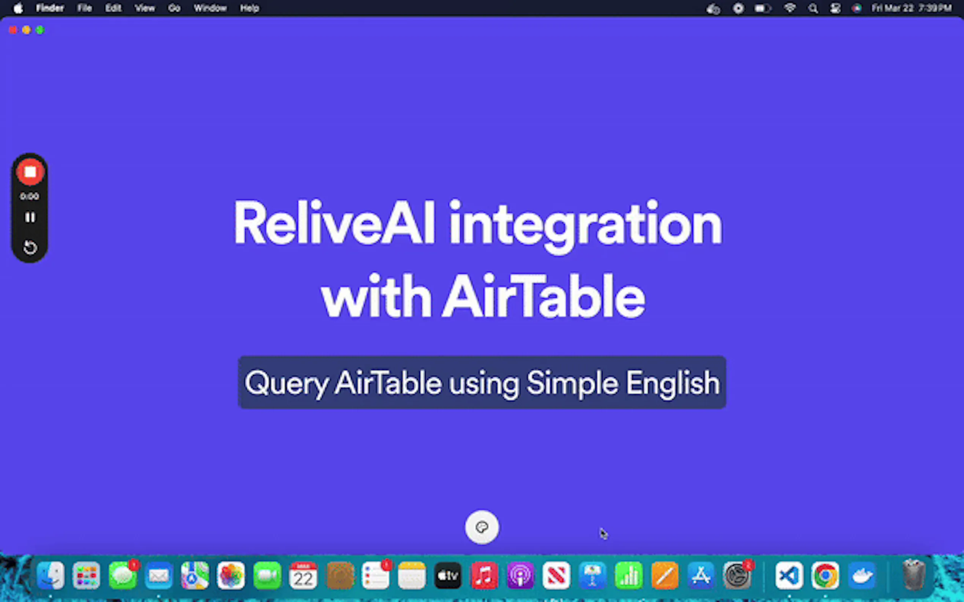The height and width of the screenshot is (602, 964).
Task: Open the Go menu
Action: coord(174,8)
